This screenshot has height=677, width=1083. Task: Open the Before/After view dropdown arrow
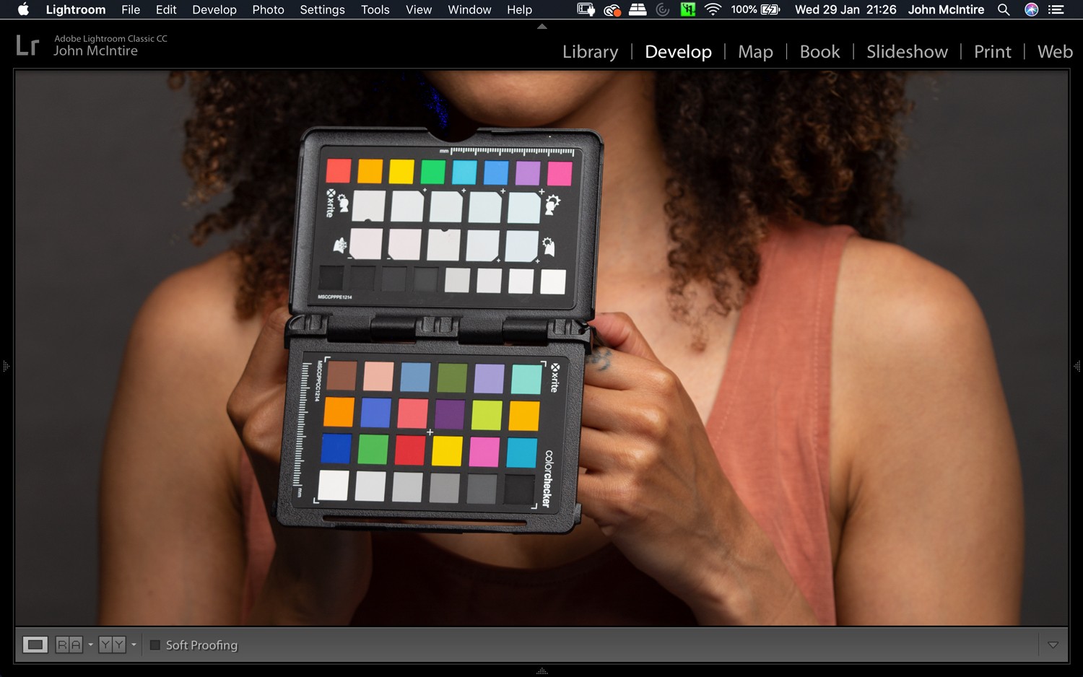tap(132, 645)
